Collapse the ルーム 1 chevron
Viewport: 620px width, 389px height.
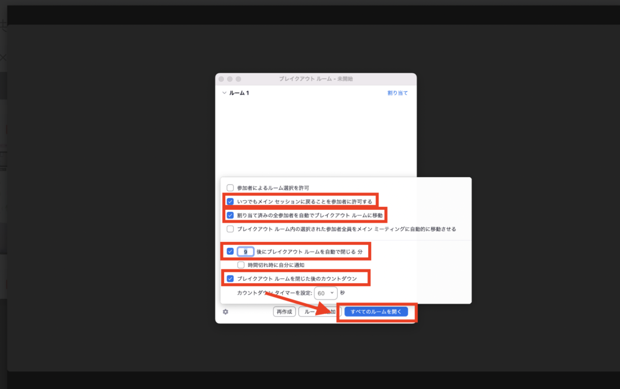(224, 93)
